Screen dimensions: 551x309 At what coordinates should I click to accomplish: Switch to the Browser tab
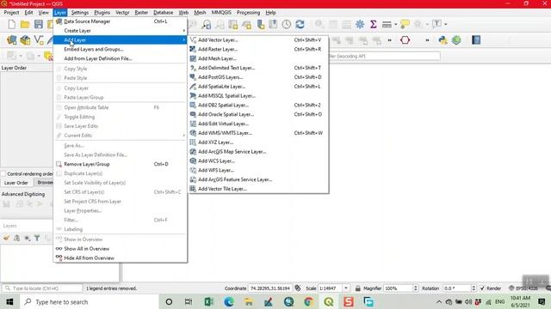point(44,183)
